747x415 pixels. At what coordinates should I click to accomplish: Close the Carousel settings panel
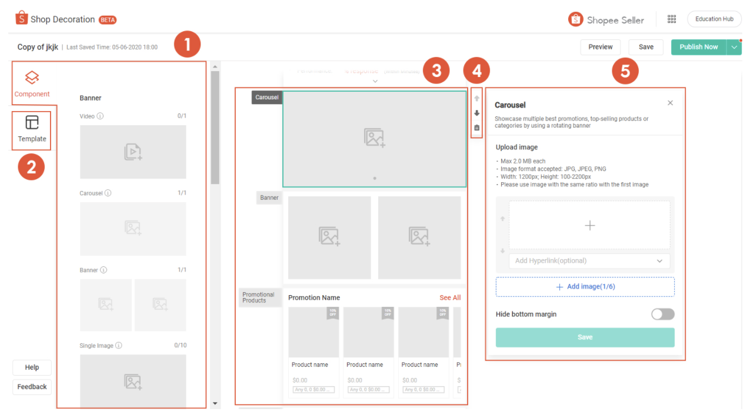click(670, 102)
